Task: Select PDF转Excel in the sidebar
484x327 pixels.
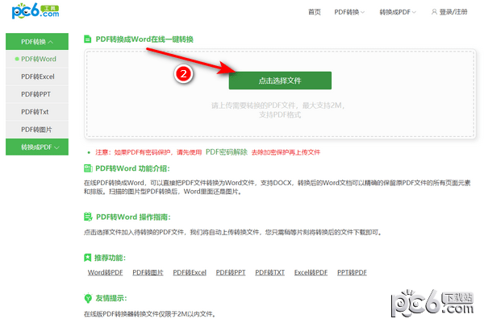Action: coord(38,77)
